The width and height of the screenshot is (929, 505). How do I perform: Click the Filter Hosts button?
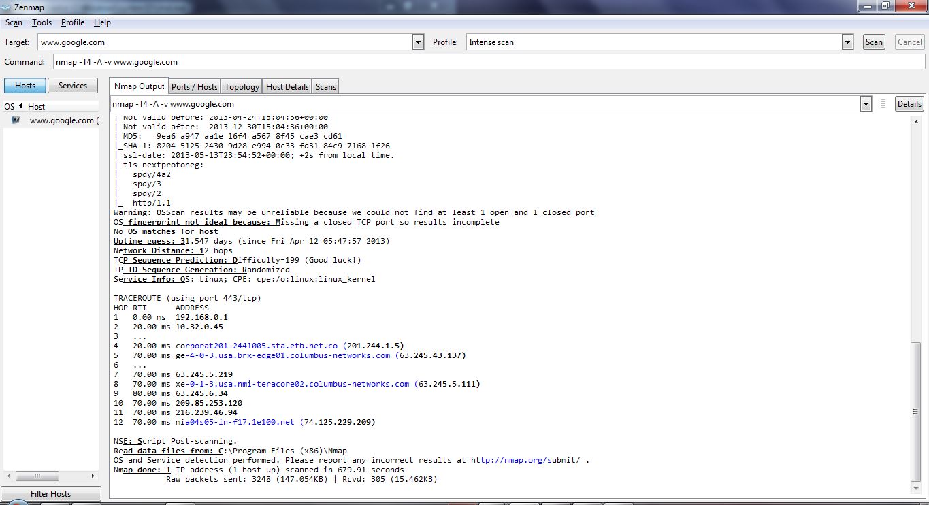[51, 494]
